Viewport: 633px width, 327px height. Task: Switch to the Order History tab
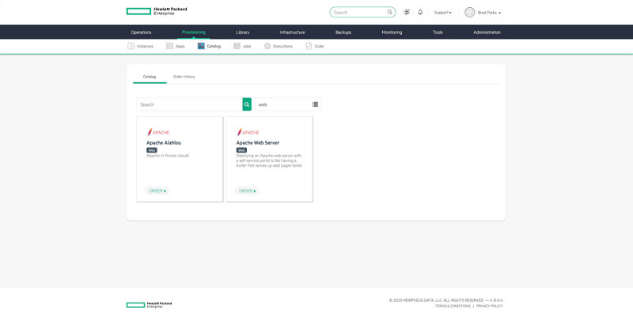(x=184, y=77)
